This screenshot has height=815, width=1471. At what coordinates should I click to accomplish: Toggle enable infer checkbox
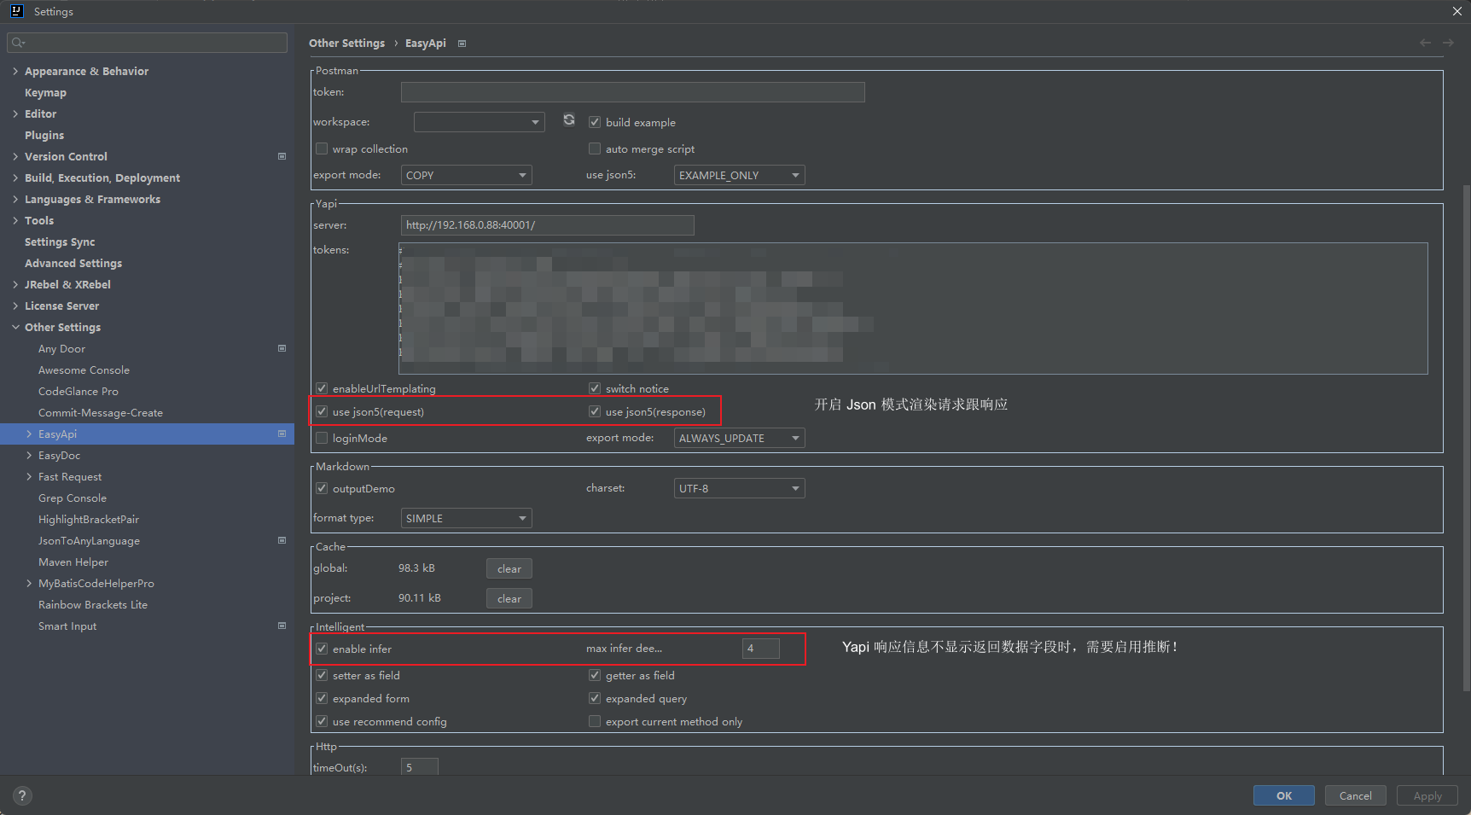point(322,649)
